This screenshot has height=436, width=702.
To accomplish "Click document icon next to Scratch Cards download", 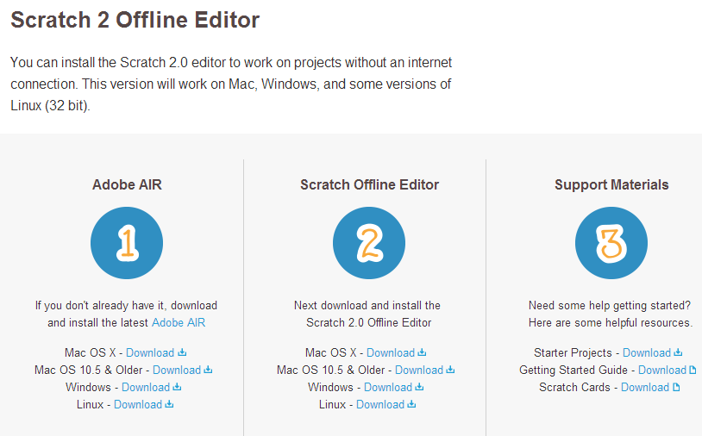I will [677, 387].
